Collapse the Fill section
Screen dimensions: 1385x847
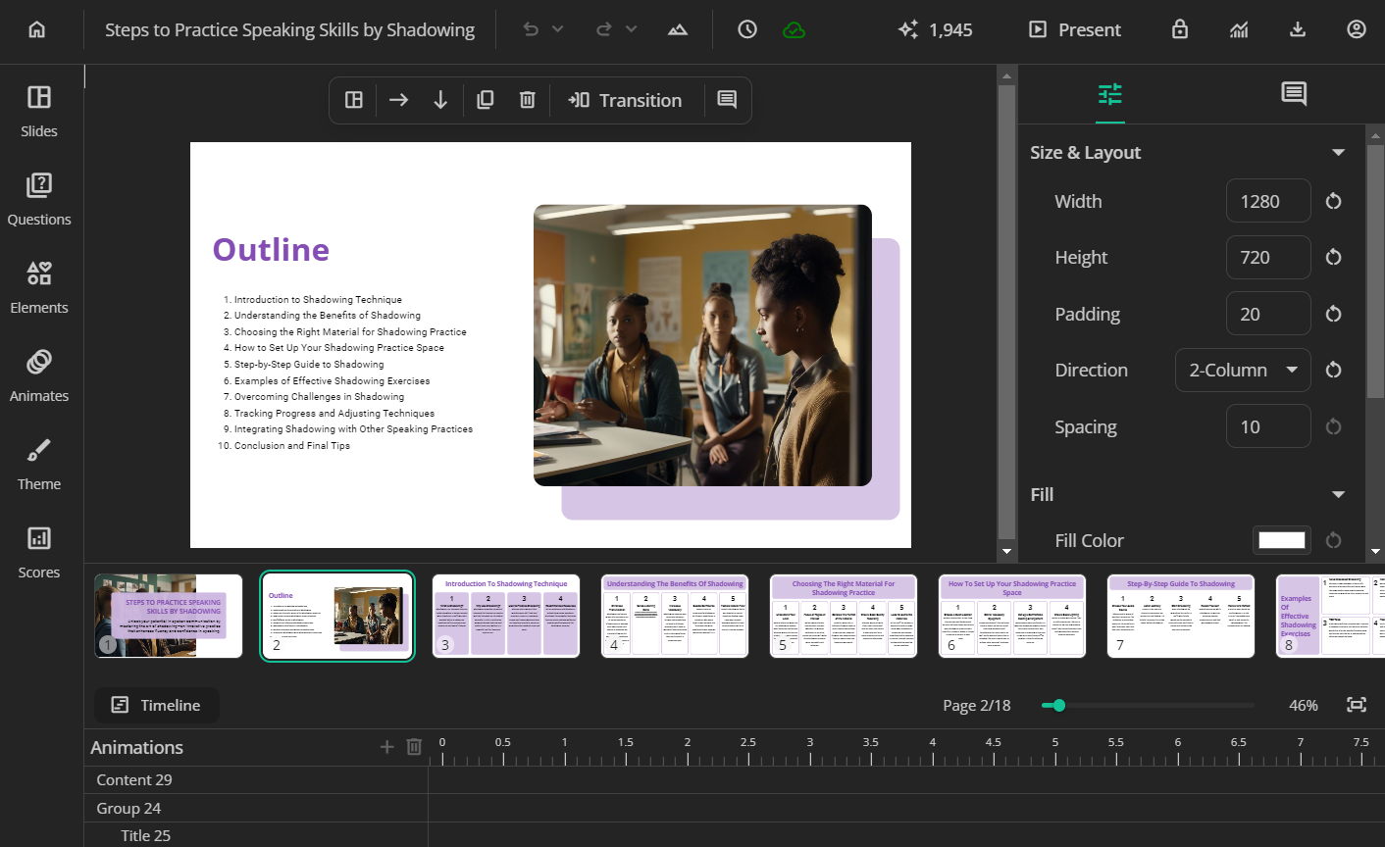click(1338, 494)
